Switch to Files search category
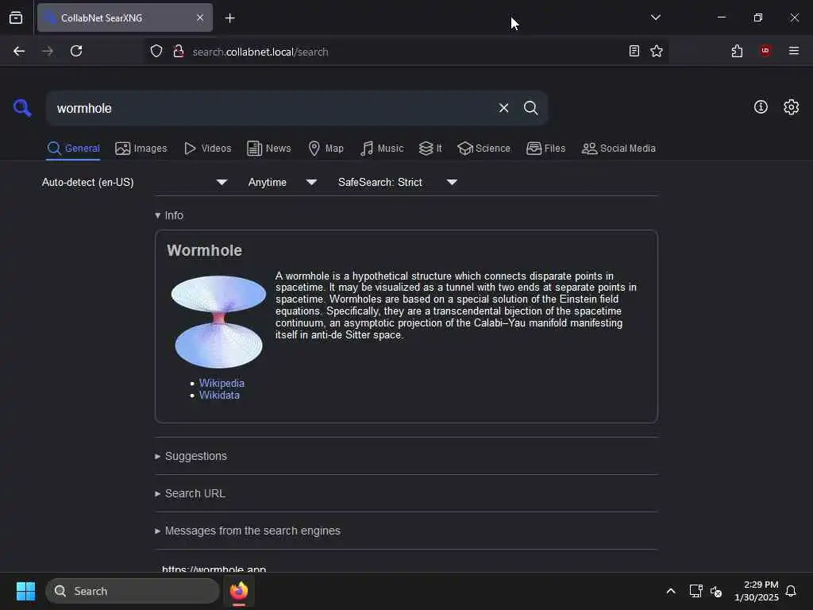This screenshot has width=813, height=610. tap(545, 149)
